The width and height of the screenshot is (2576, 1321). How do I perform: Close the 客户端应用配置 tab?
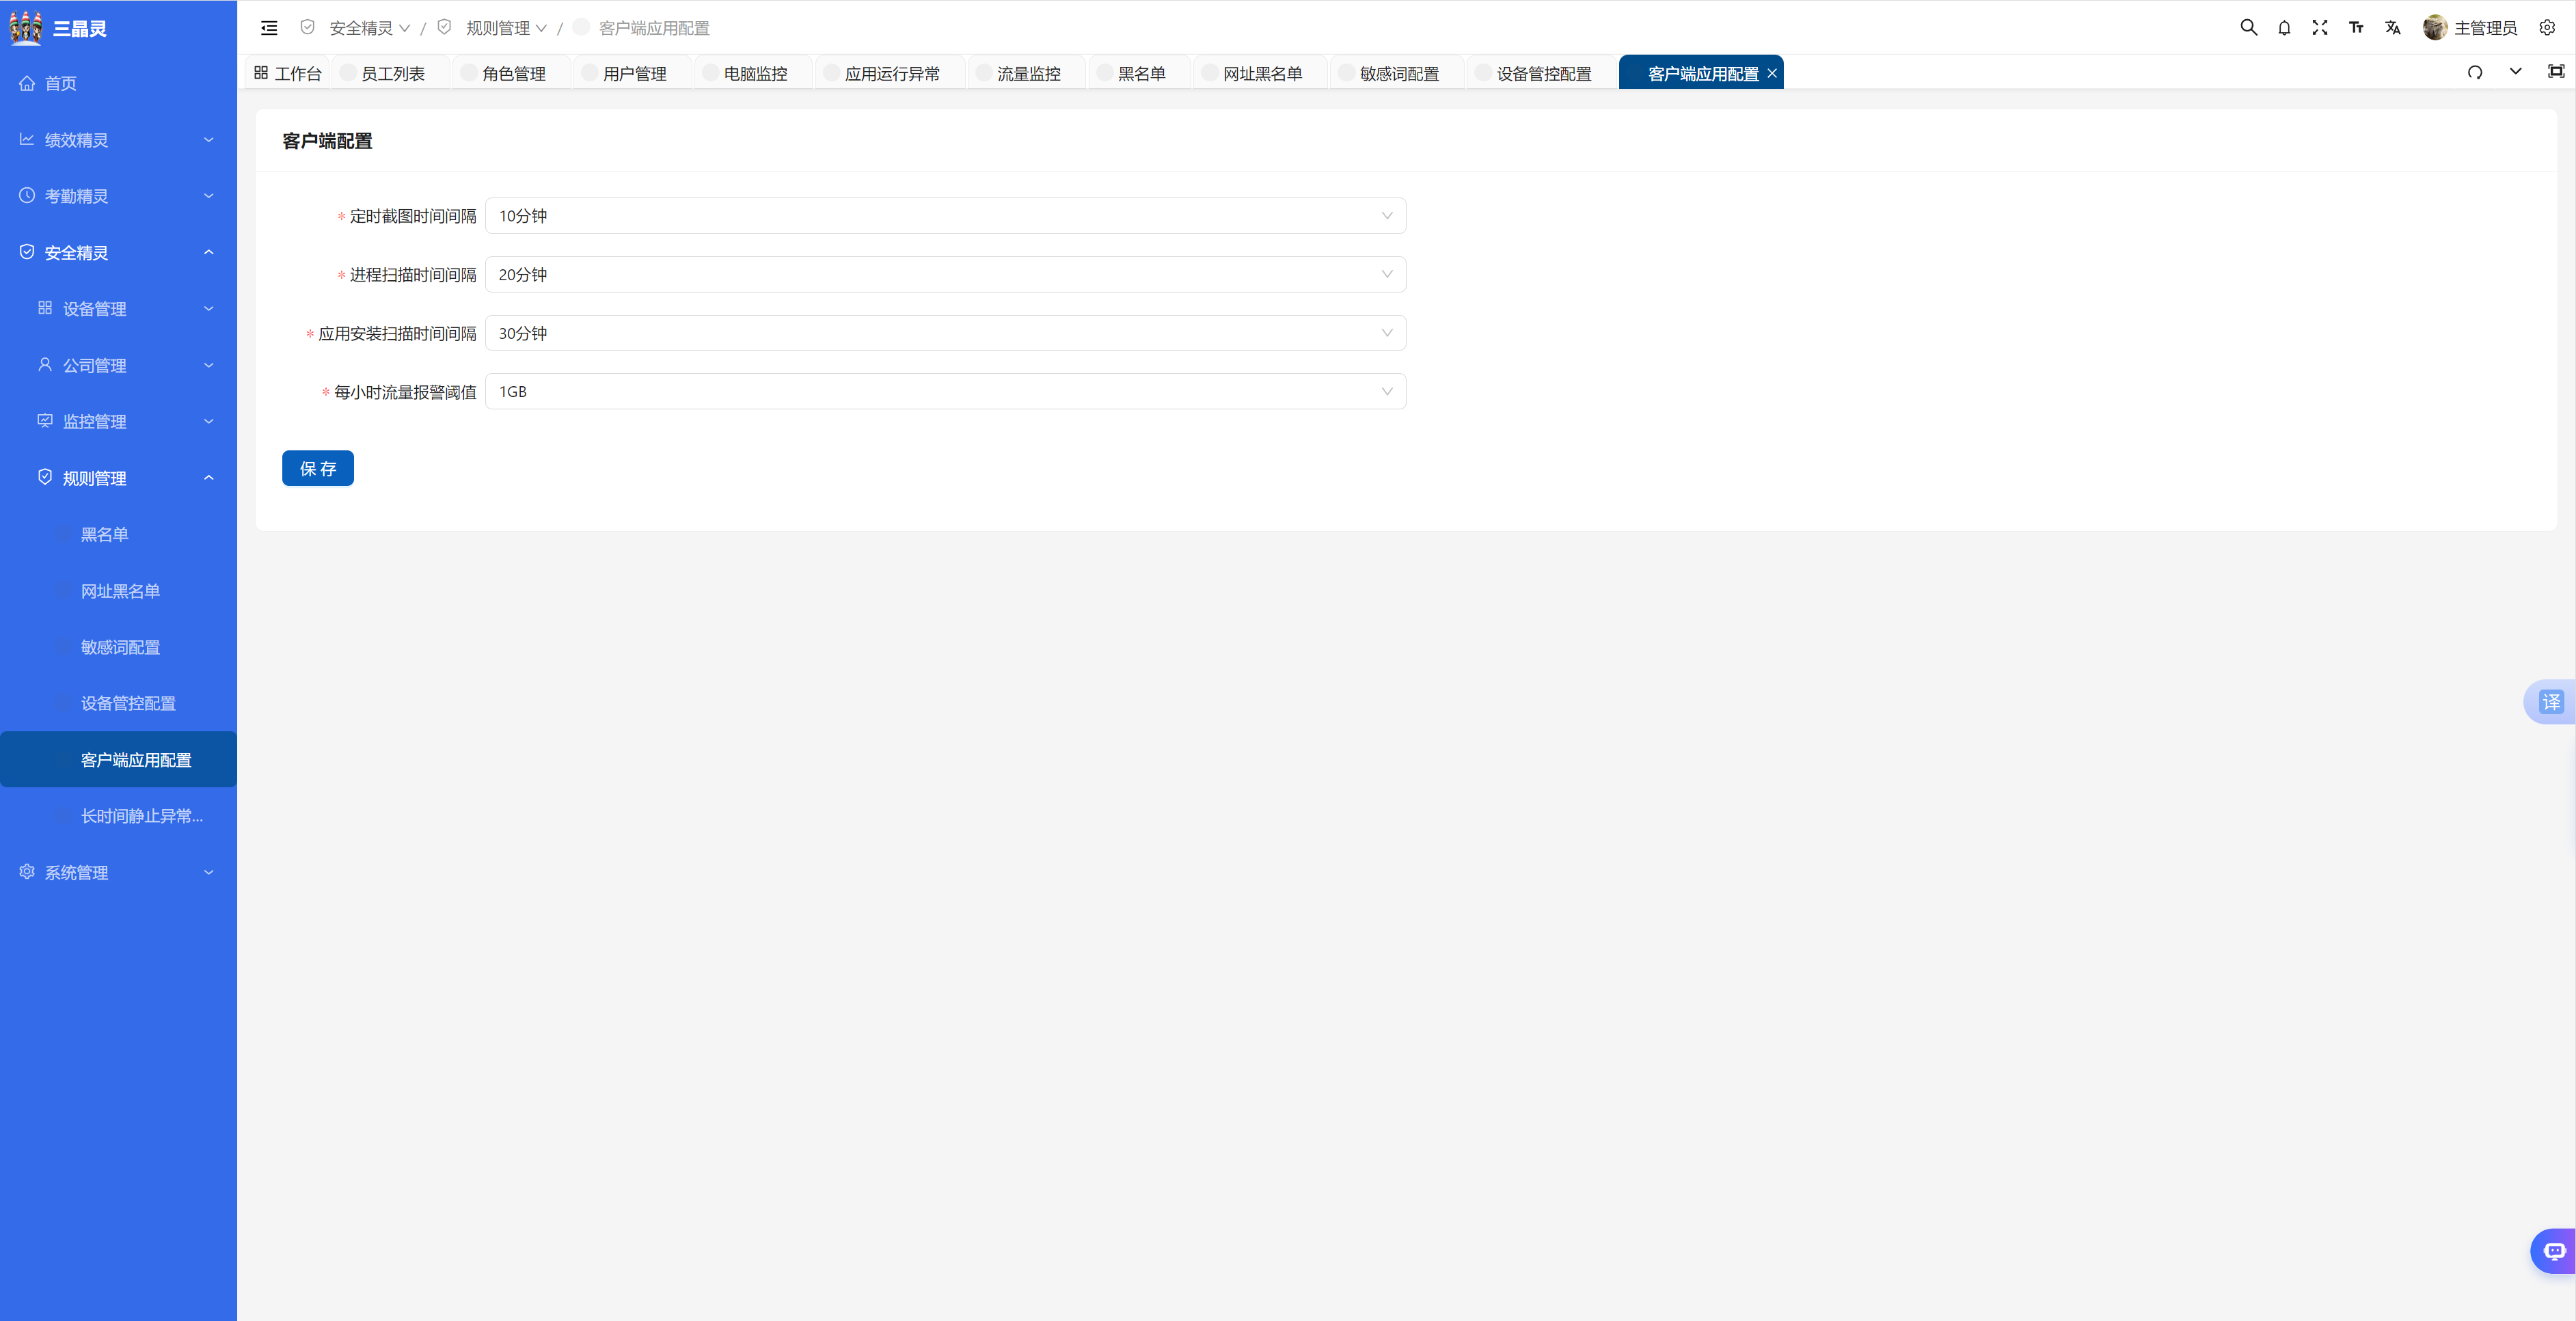point(1772,74)
